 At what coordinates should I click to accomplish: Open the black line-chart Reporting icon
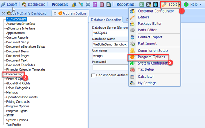[149, 5]
